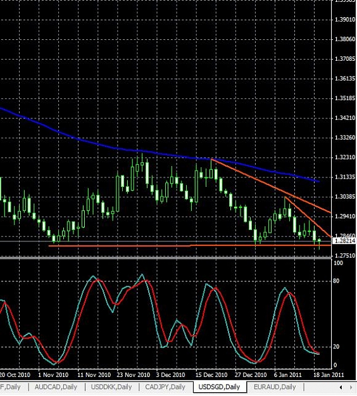Viewport: 357px width, 396px height.
Task: Click the 1.31335 price scale label
Action: [345, 177]
